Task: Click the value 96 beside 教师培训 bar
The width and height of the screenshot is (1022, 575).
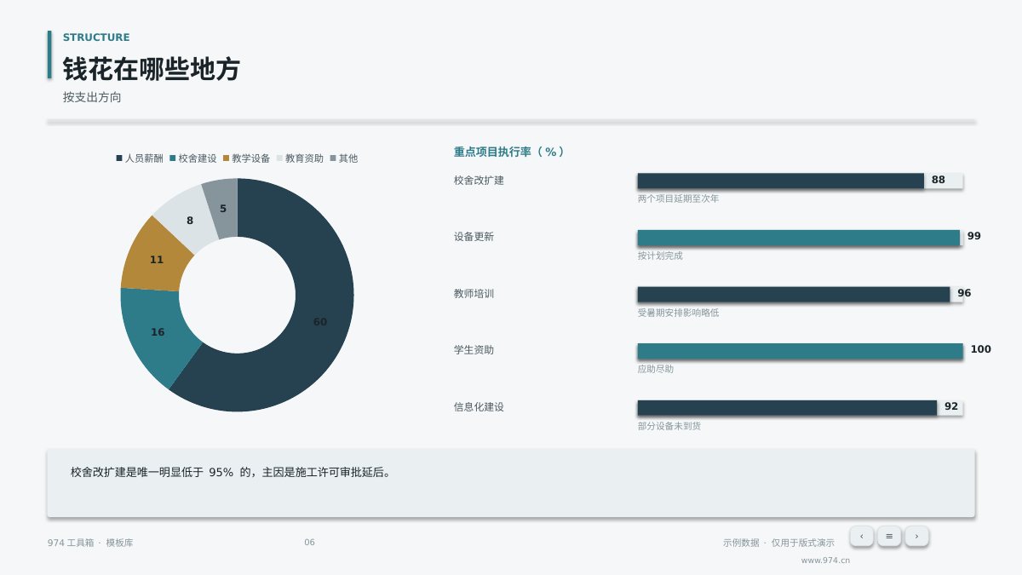Action: click(964, 293)
